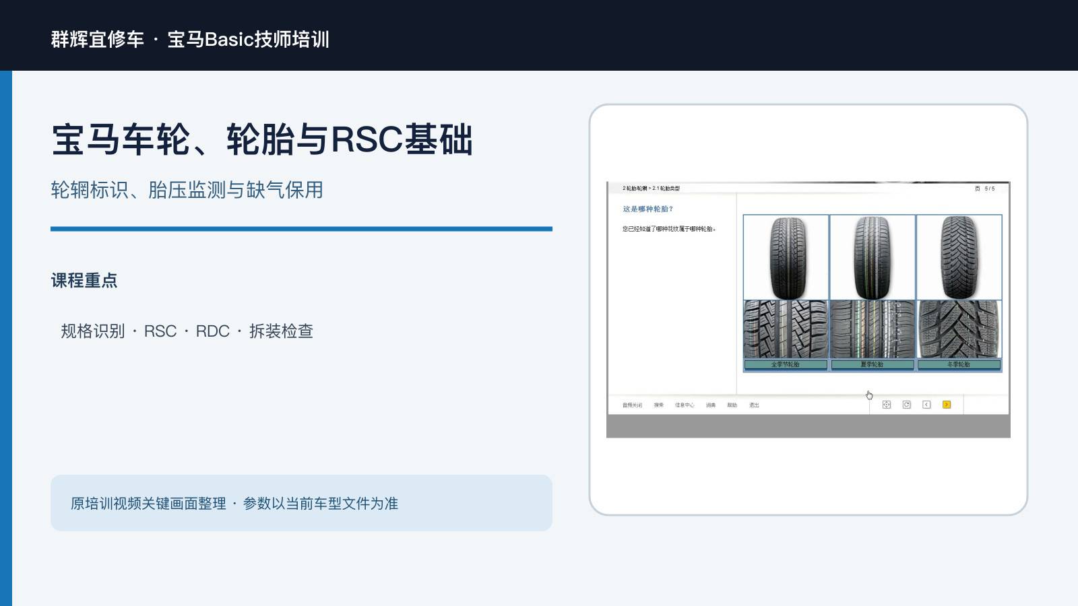The image size is (1078, 606).
Task: Open 搜索 in the player's bottom menu
Action: (659, 405)
